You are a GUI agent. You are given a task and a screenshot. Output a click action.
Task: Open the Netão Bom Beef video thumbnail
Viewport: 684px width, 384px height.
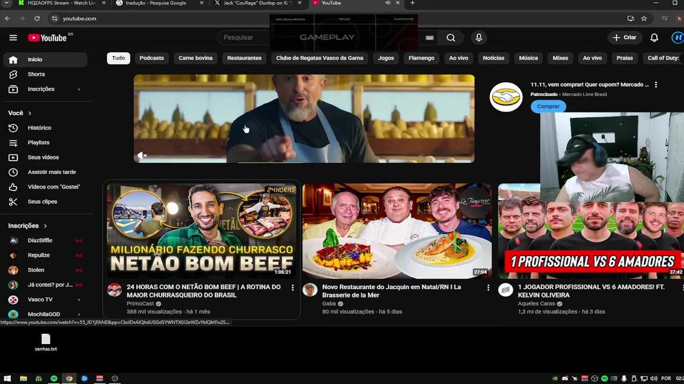coord(201,231)
